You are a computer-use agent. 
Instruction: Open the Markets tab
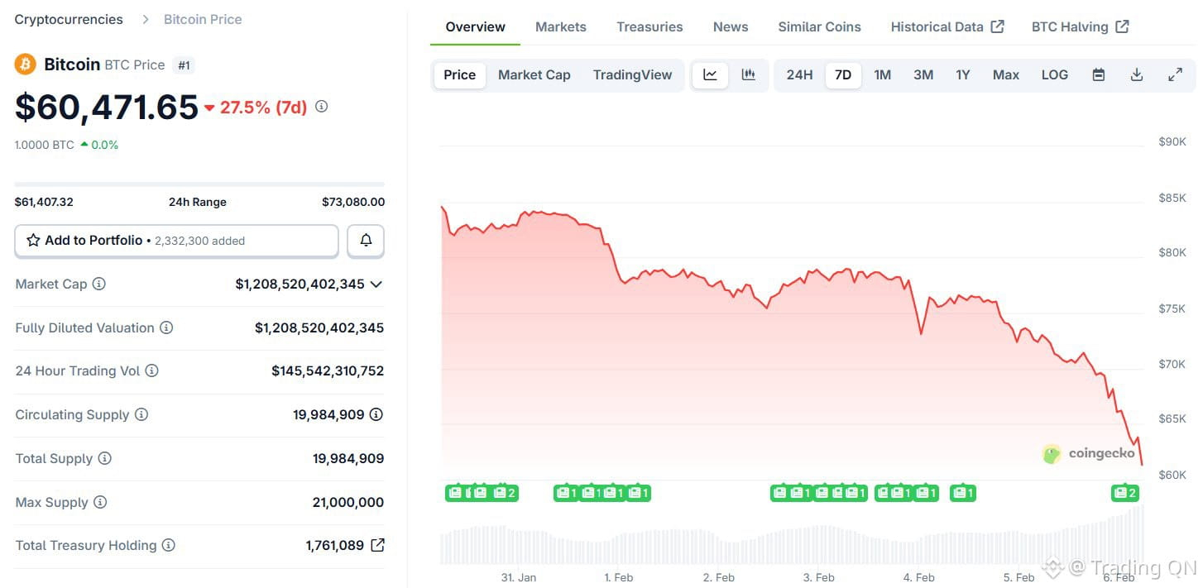point(560,26)
